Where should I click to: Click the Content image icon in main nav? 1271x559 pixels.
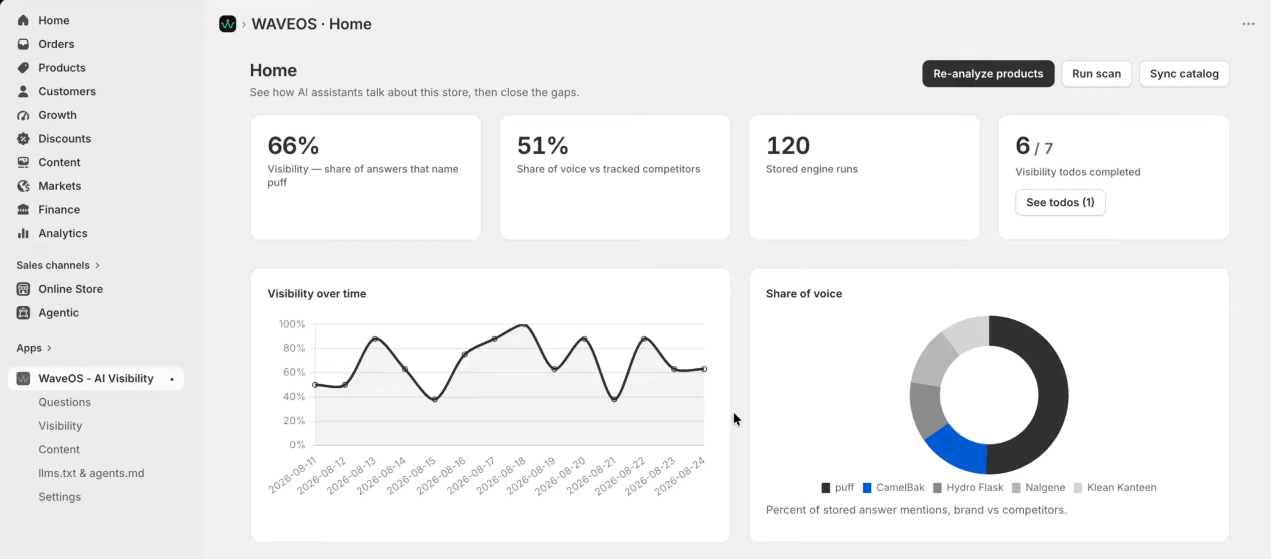pyautogui.click(x=23, y=162)
